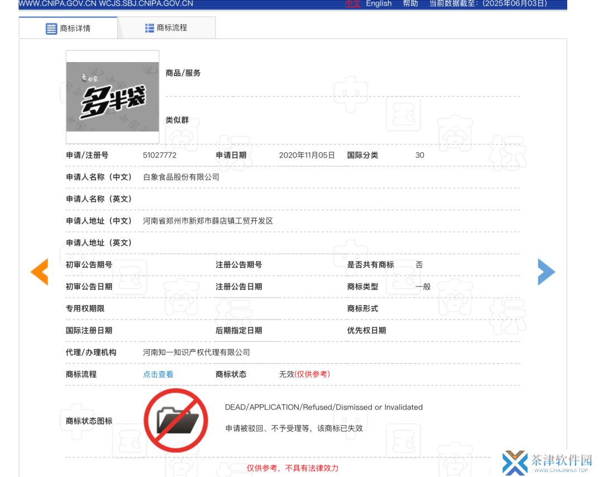Select agency 河南知一知识产权代理有限公司
Screen dimensions: 603x477
(197, 352)
